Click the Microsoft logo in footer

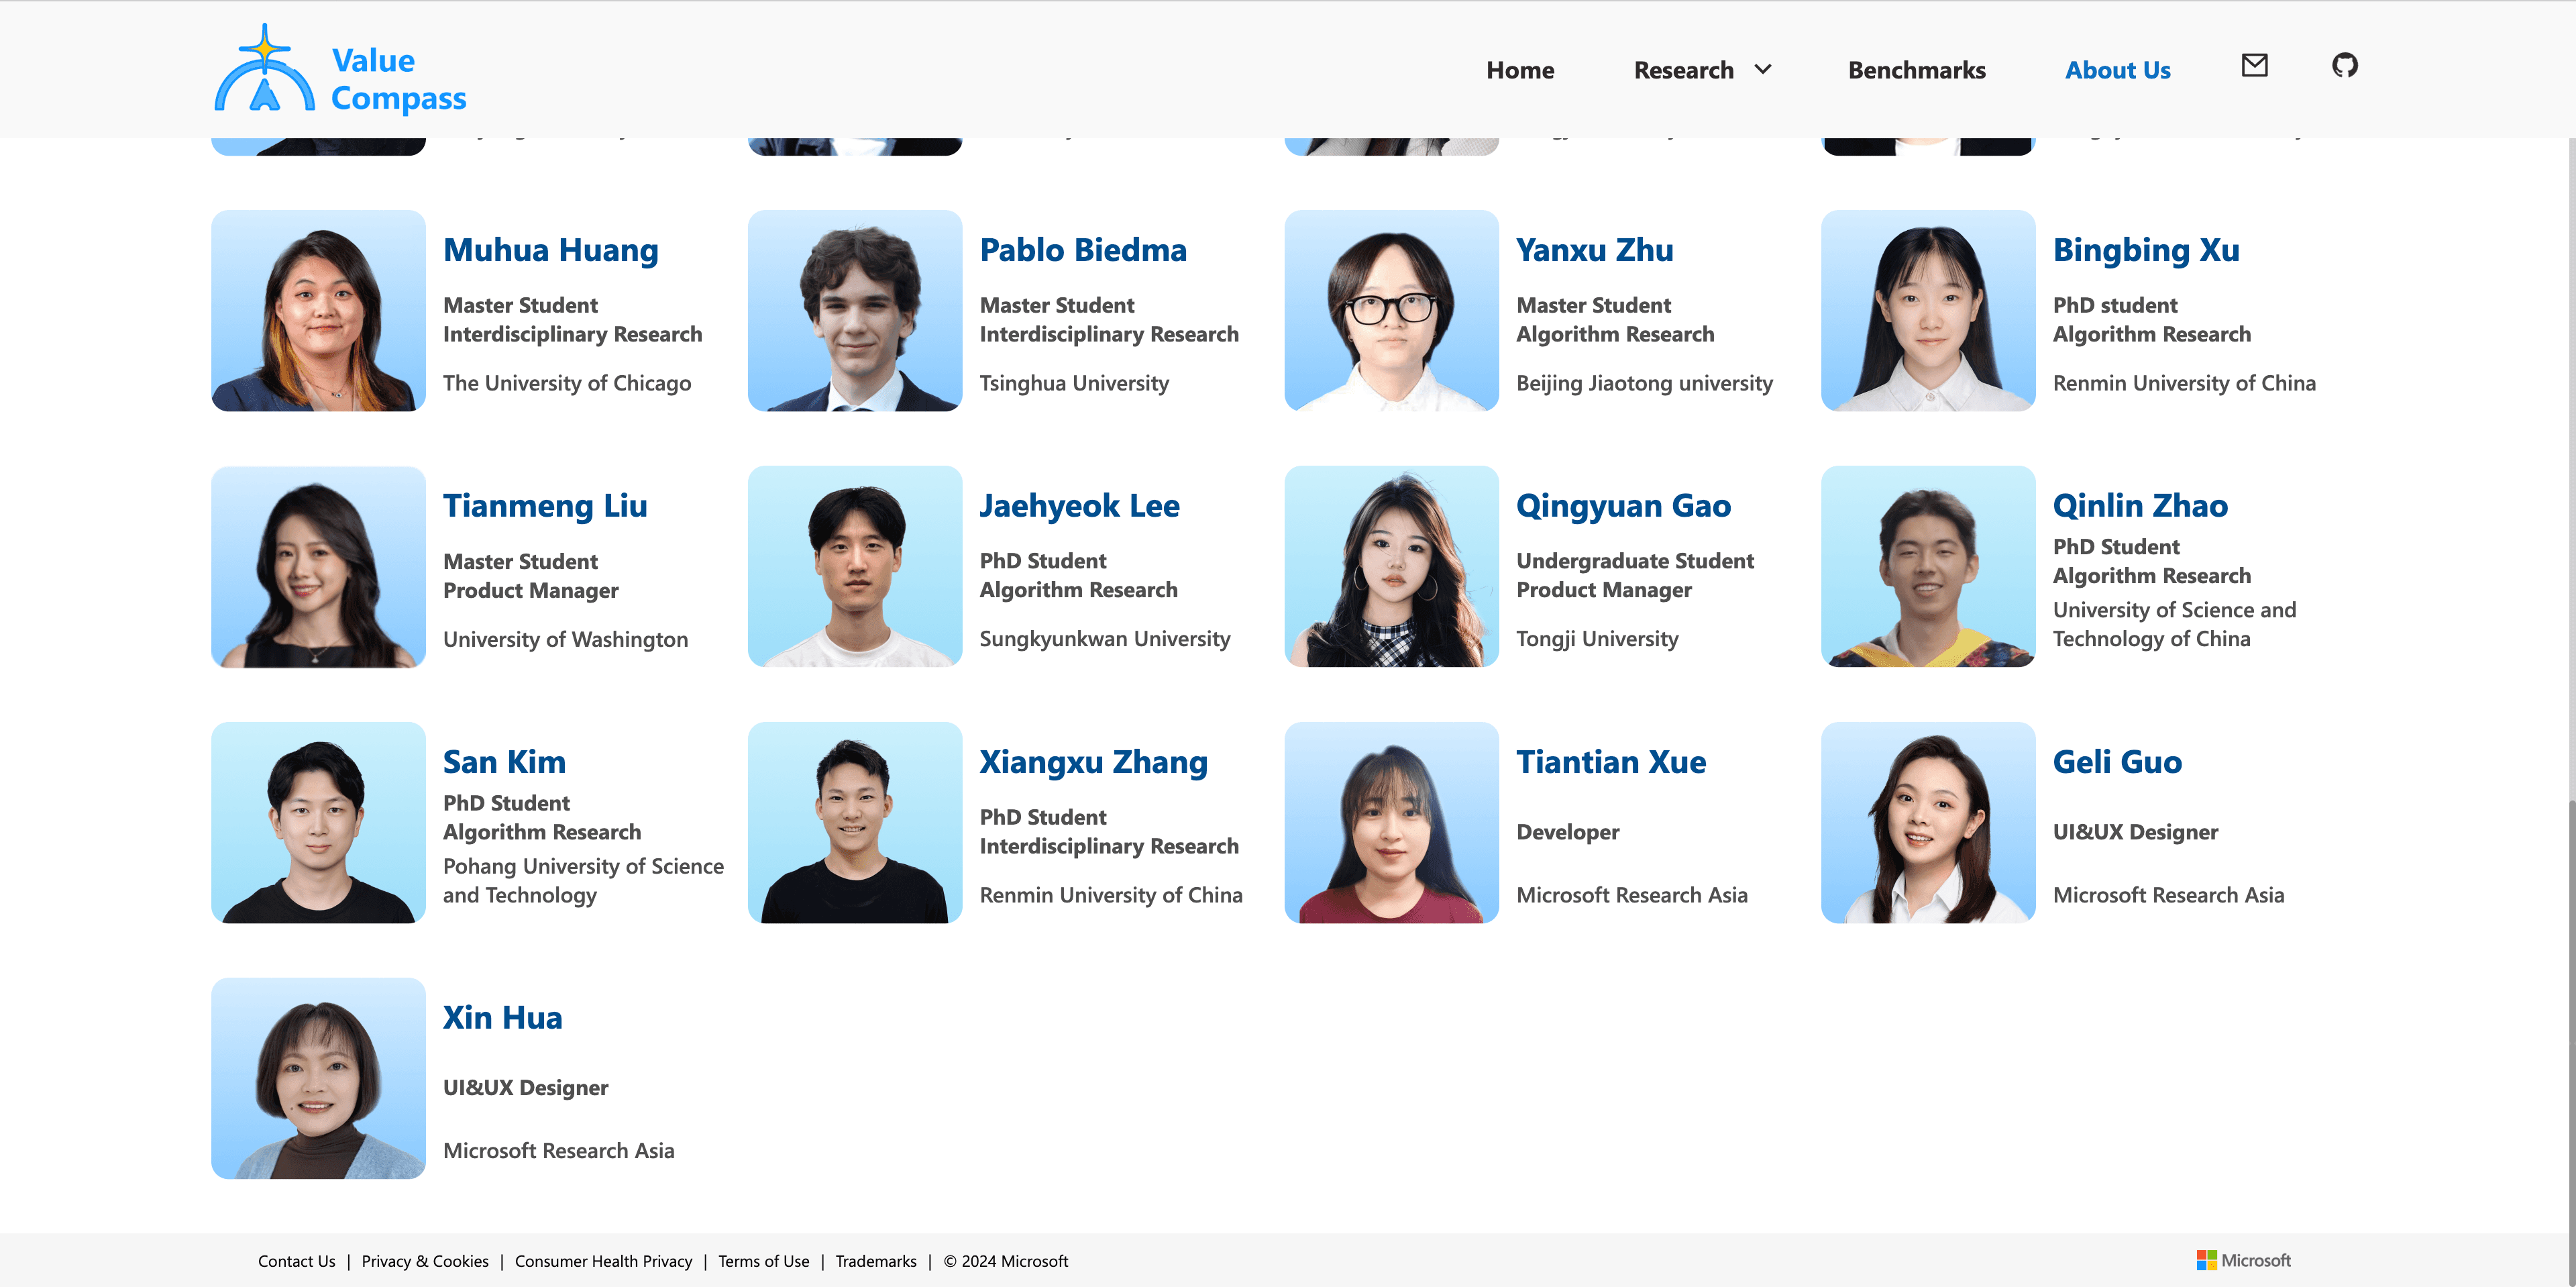coord(2243,1260)
